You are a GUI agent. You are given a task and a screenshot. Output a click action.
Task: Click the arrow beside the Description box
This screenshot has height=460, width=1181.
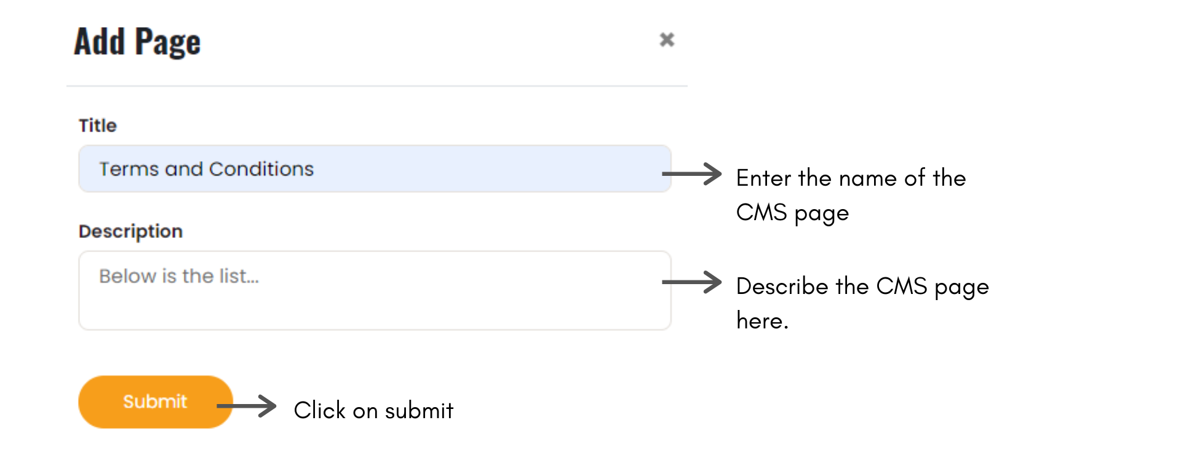pos(691,282)
